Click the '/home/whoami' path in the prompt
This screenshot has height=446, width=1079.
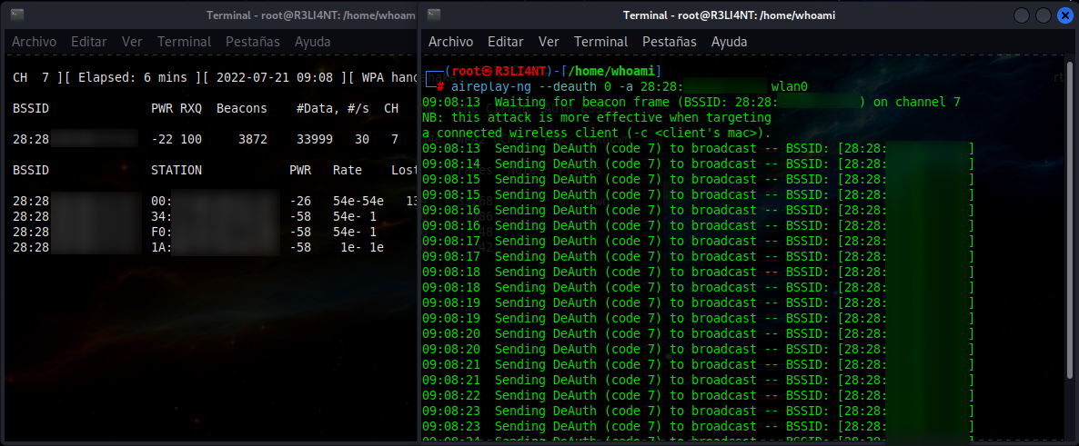tap(613, 71)
